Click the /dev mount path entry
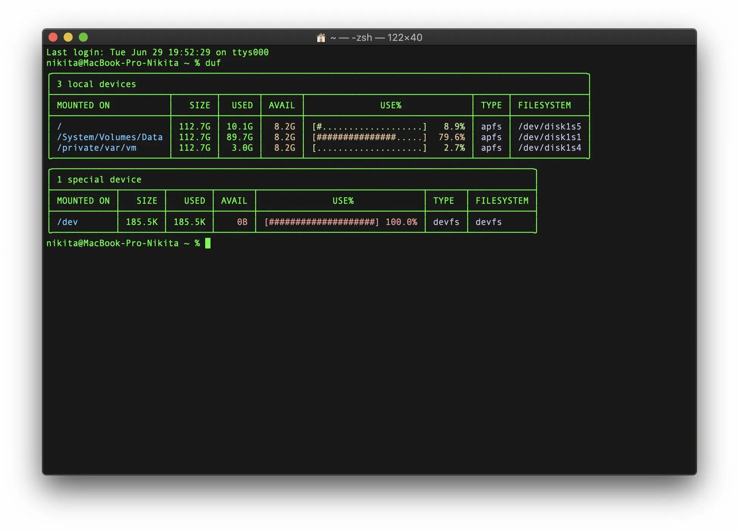739x531 pixels. (67, 222)
